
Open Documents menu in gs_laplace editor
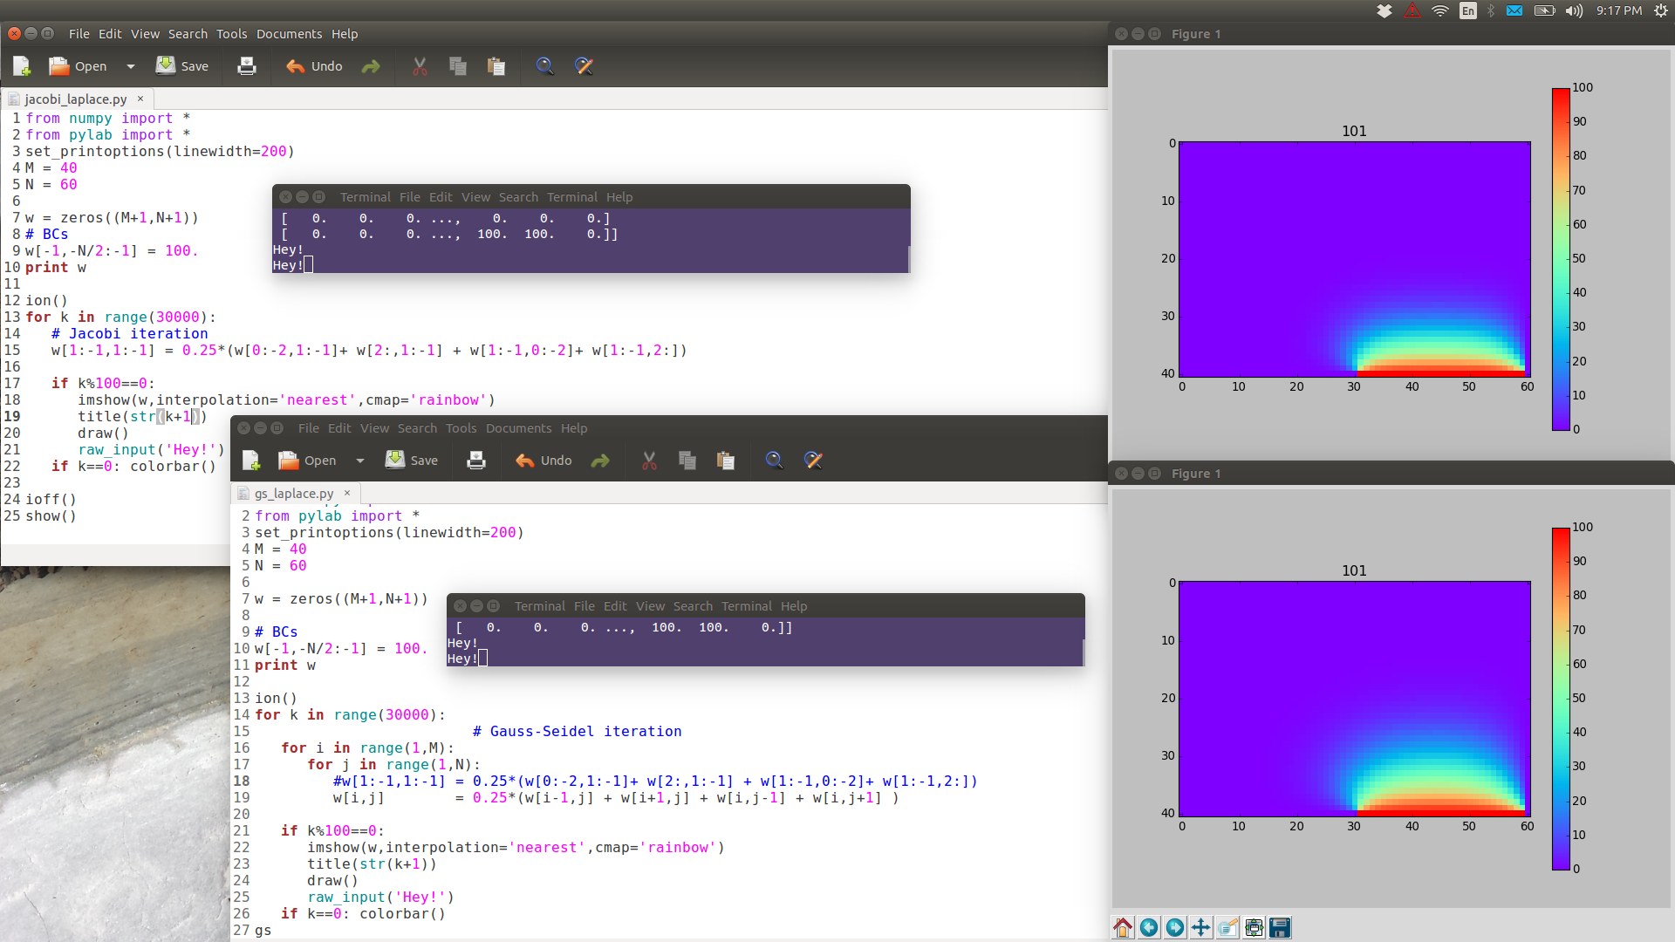point(518,428)
